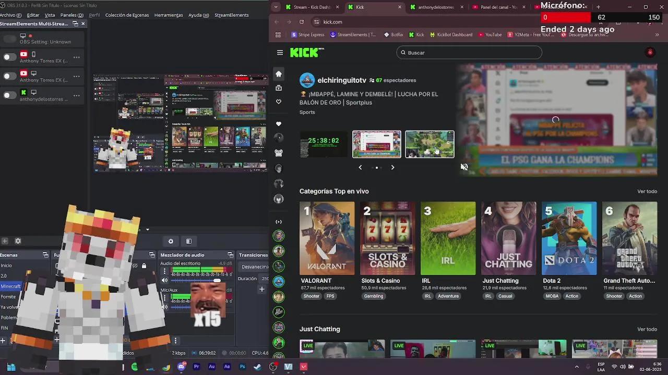Viewport: 668px width, 375px height.
Task: Open KickBot Dashboard bookmark
Action: pyautogui.click(x=451, y=35)
